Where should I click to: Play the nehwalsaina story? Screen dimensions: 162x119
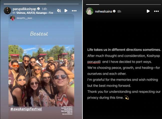pos(148,11)
